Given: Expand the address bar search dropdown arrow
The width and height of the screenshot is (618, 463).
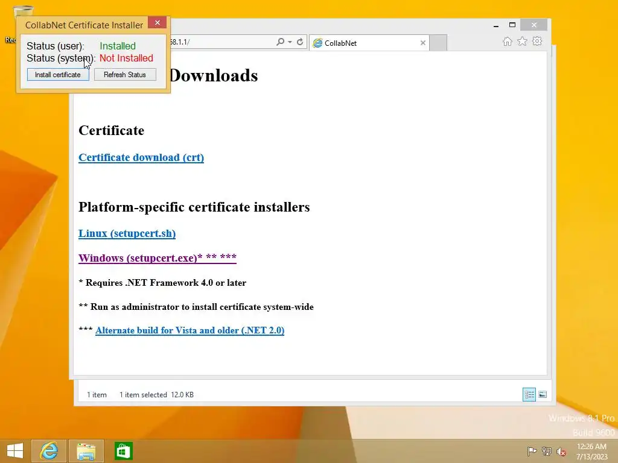Looking at the screenshot, I should [290, 42].
